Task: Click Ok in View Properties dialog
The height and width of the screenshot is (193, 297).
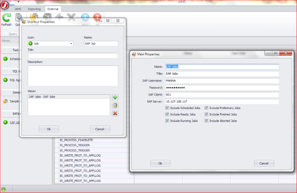Action: tap(160, 163)
